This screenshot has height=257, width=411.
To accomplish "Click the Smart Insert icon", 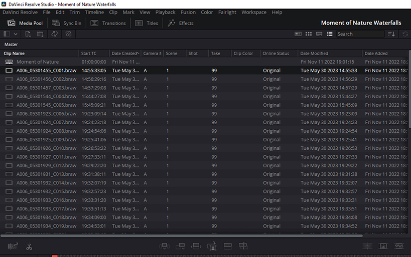I will pos(164,246).
